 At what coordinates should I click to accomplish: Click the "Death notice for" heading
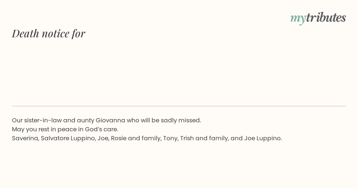point(49,33)
